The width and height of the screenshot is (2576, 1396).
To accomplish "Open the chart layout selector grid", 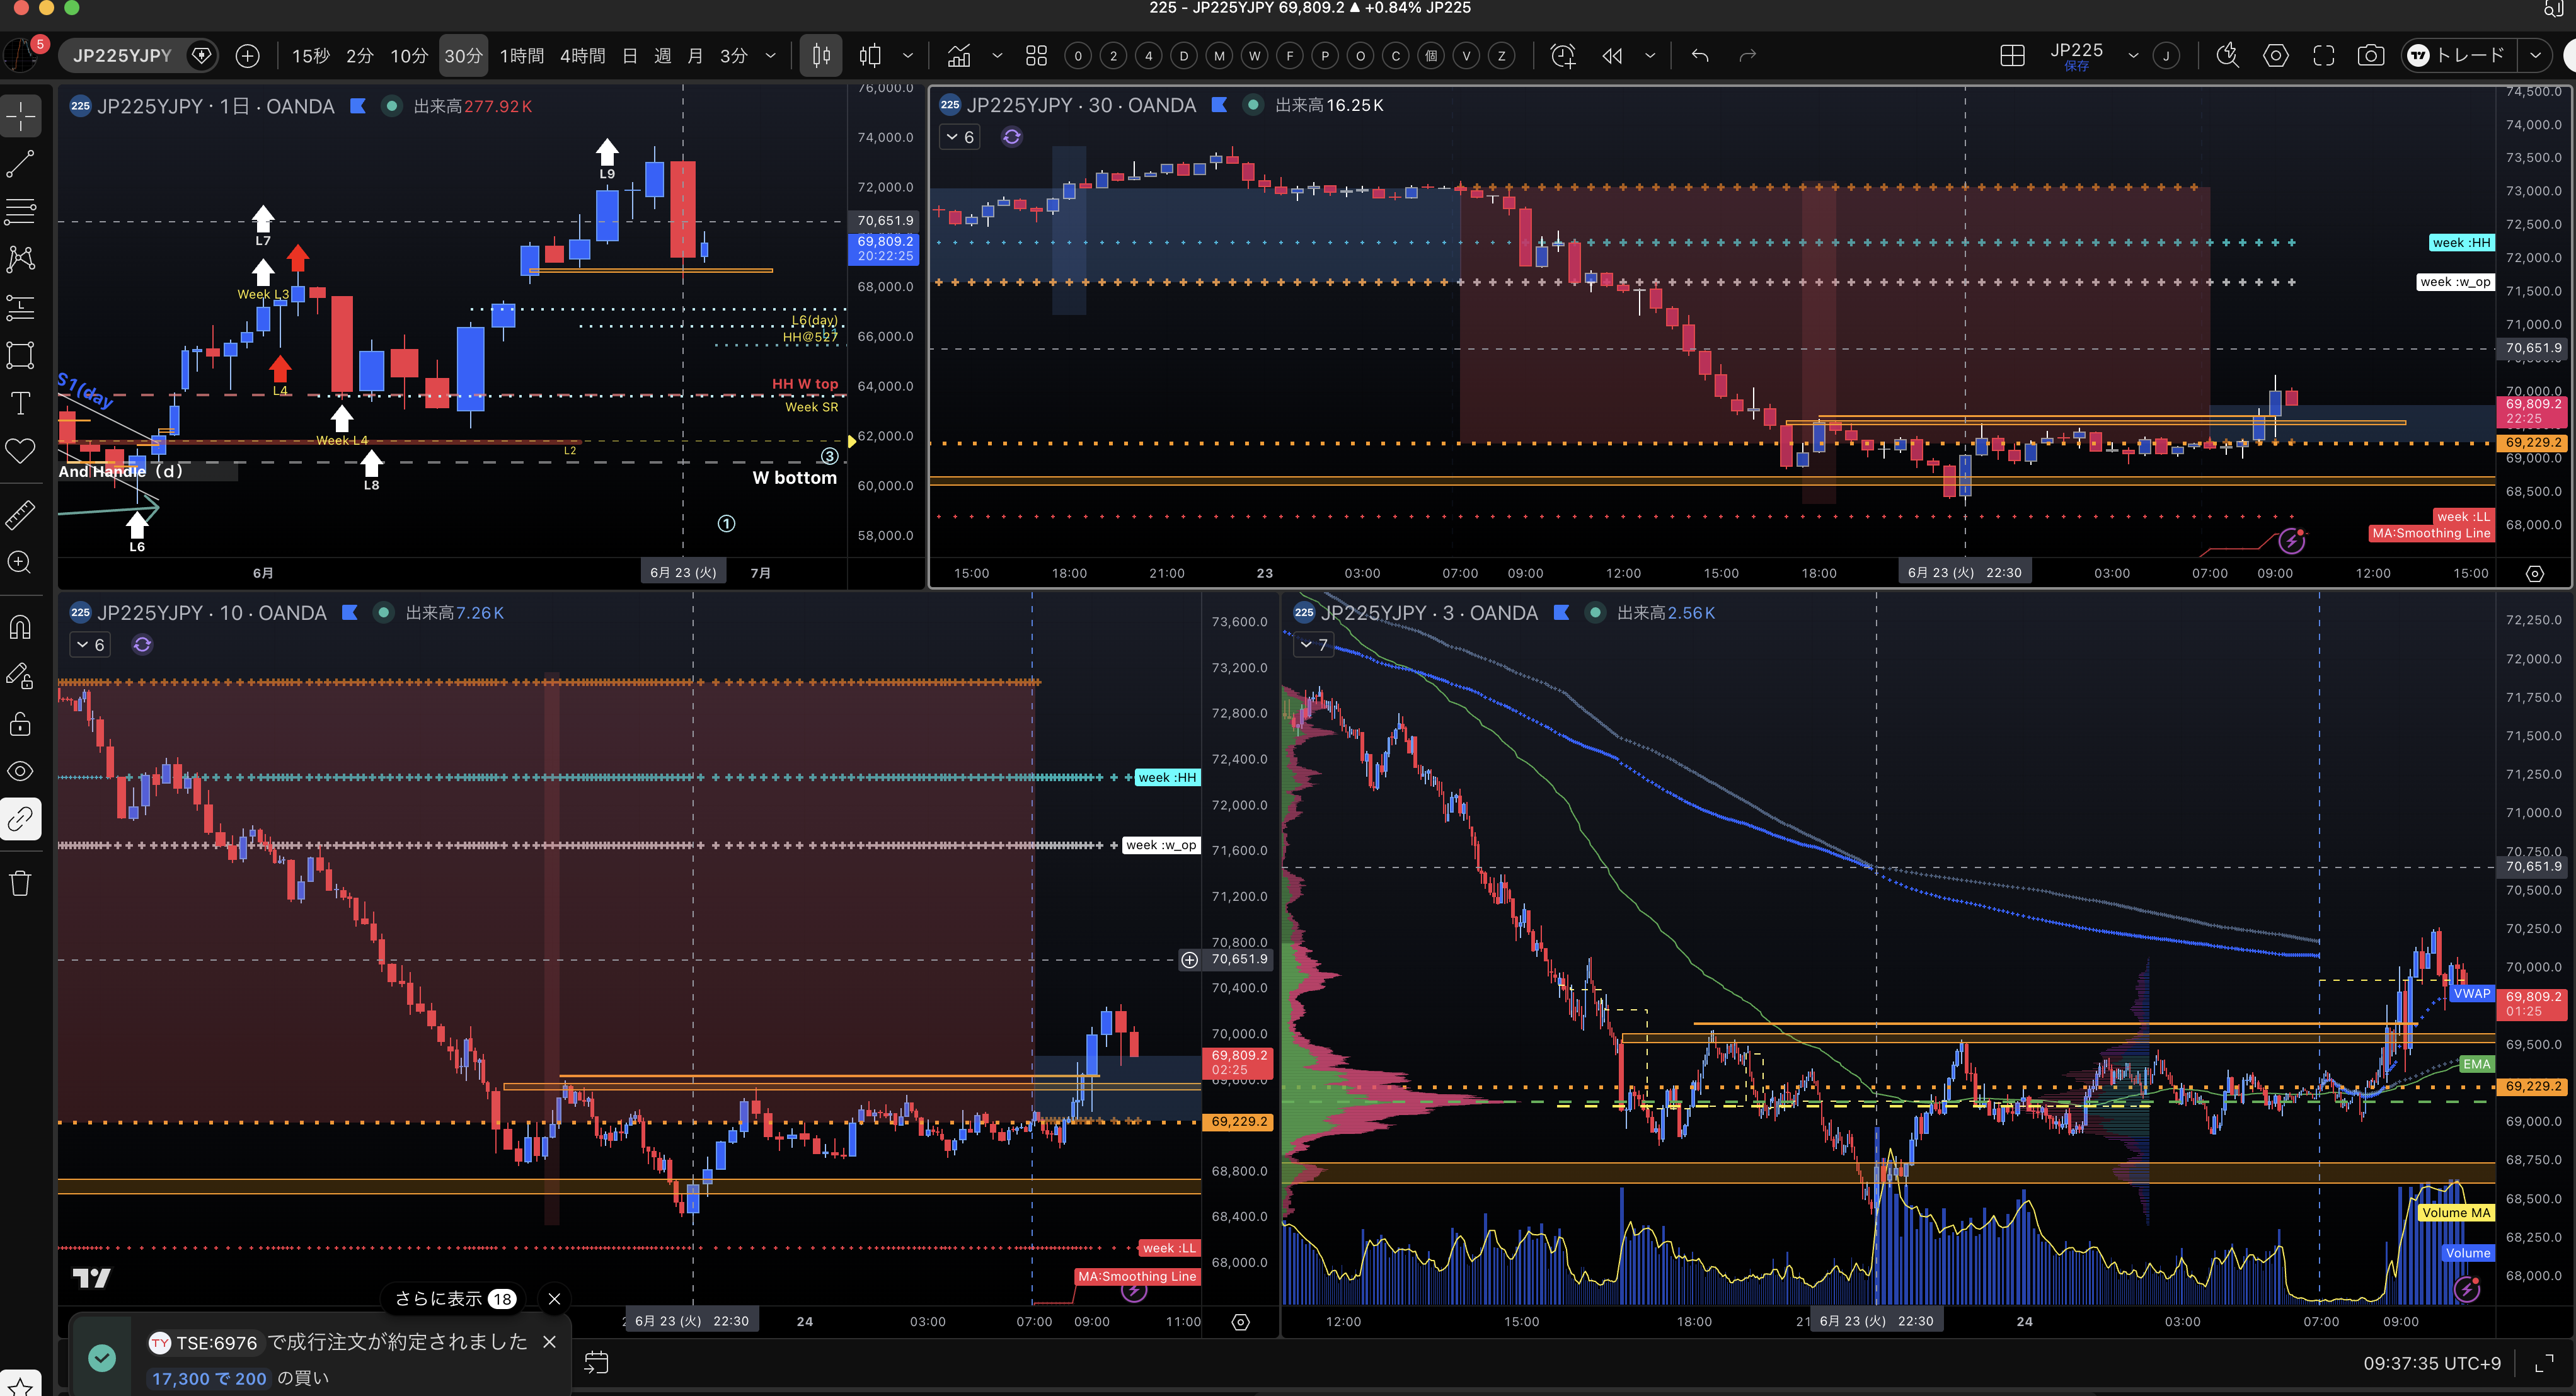I will [2012, 56].
